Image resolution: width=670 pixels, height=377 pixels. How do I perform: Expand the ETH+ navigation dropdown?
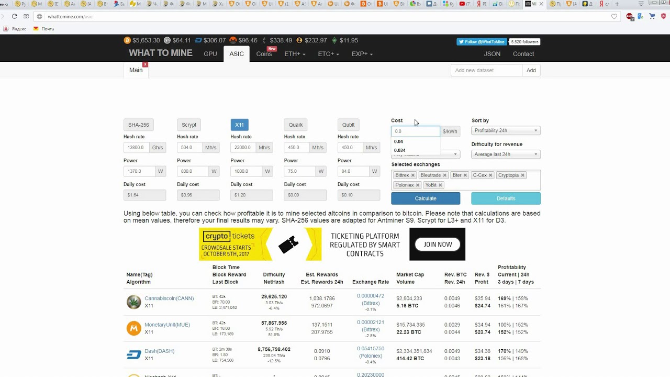click(x=295, y=54)
